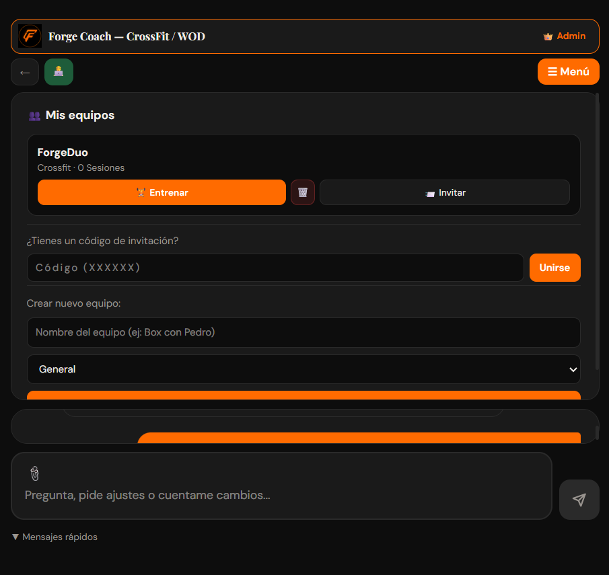Viewport: 609px width, 575px height.
Task: Click the Unirse button
Action: (554, 268)
